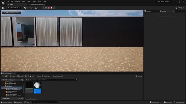This screenshot has width=186, height=104.
Task: Add a new collection with plus icon
Action: coord(19,99)
